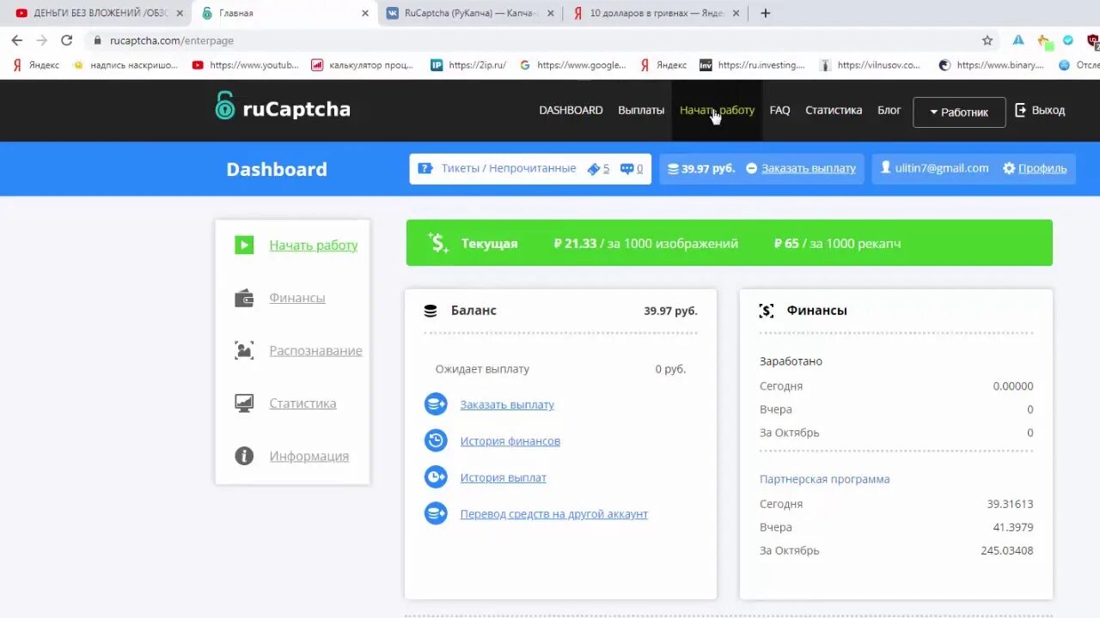This screenshot has width=1100, height=618.
Task: Click the icon beside История выплат
Action: click(436, 477)
